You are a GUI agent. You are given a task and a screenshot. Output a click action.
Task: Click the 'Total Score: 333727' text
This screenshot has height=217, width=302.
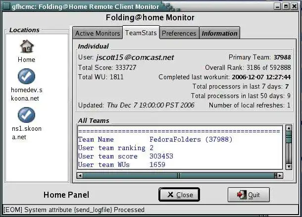point(107,67)
